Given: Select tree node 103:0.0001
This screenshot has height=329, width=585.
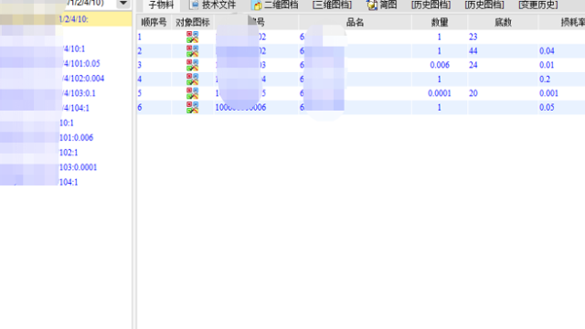Looking at the screenshot, I should [x=78, y=167].
